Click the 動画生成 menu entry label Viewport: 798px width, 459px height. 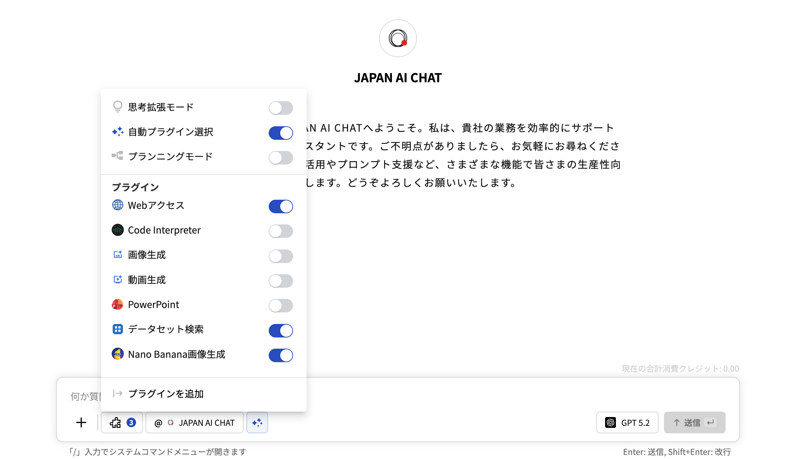(x=147, y=280)
